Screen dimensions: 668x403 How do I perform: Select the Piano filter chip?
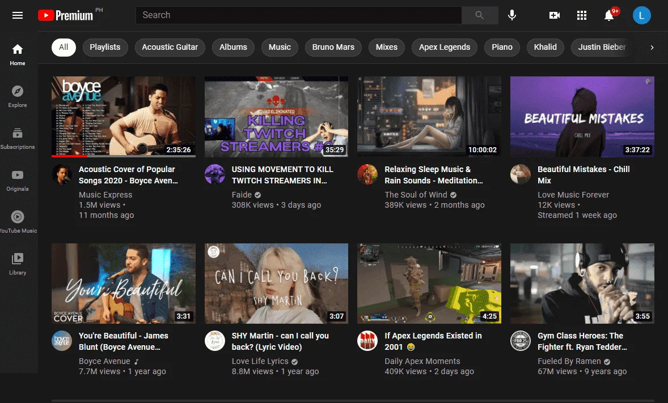pyautogui.click(x=502, y=47)
